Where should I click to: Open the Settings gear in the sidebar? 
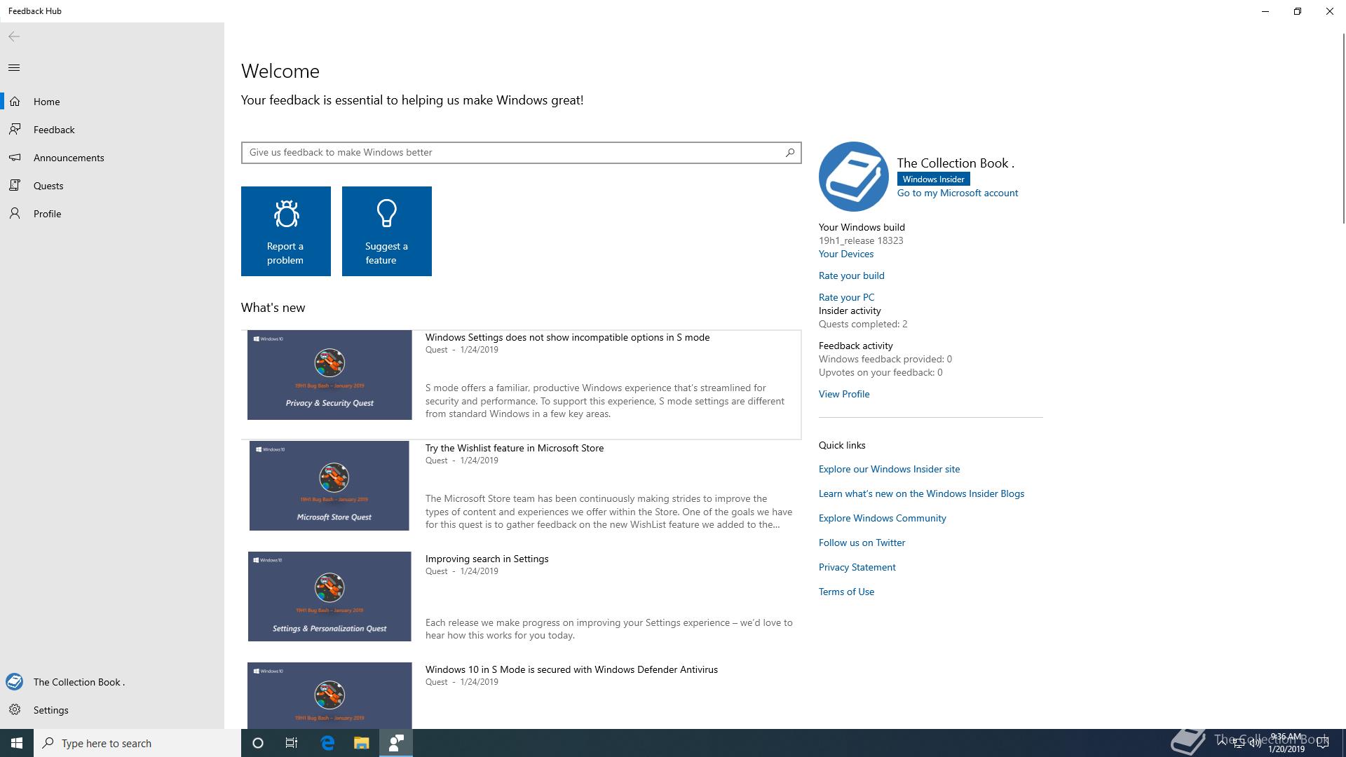pyautogui.click(x=15, y=710)
